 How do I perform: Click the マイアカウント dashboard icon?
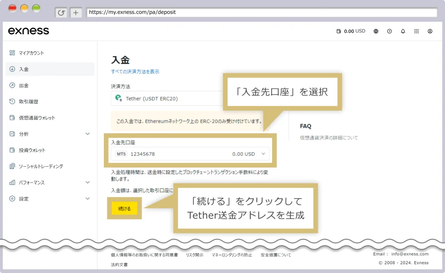(12, 53)
